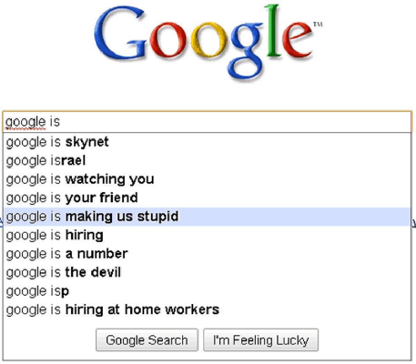Choose the "google is hiring" suggestion
This screenshot has width=416, height=364.
tap(207, 235)
